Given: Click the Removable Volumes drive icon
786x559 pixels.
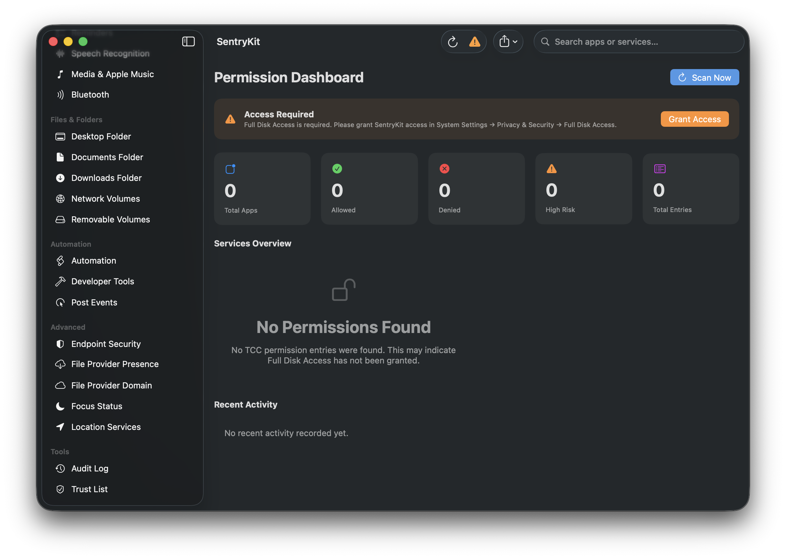Looking at the screenshot, I should click(60, 220).
